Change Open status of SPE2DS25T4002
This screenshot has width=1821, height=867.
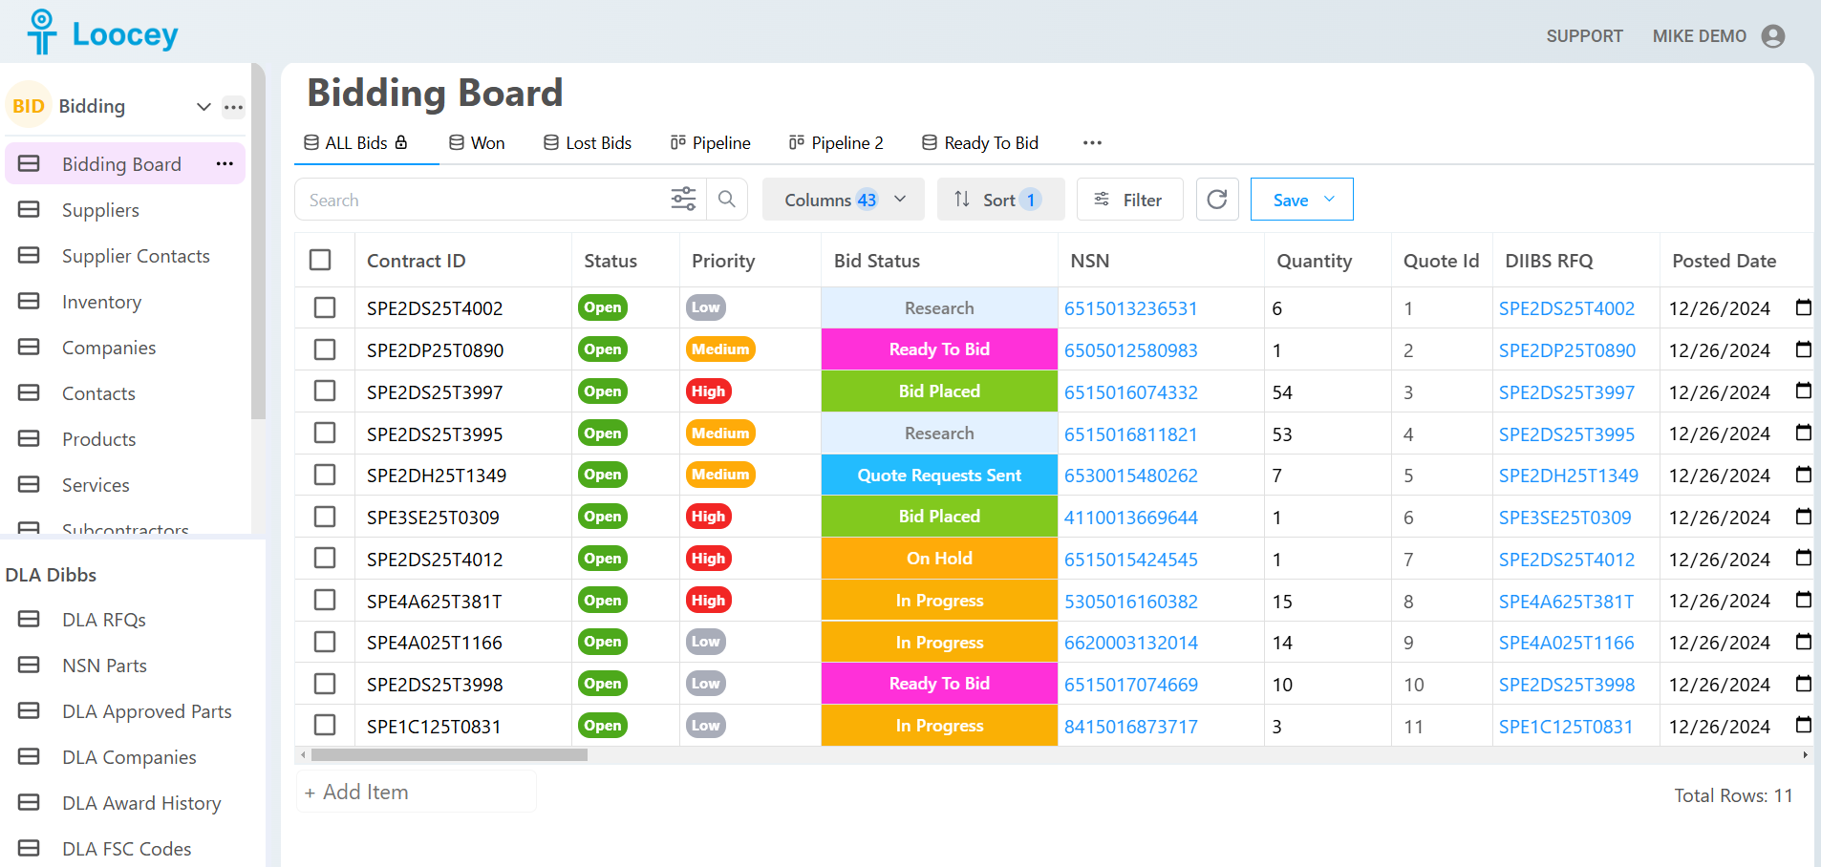(x=603, y=307)
